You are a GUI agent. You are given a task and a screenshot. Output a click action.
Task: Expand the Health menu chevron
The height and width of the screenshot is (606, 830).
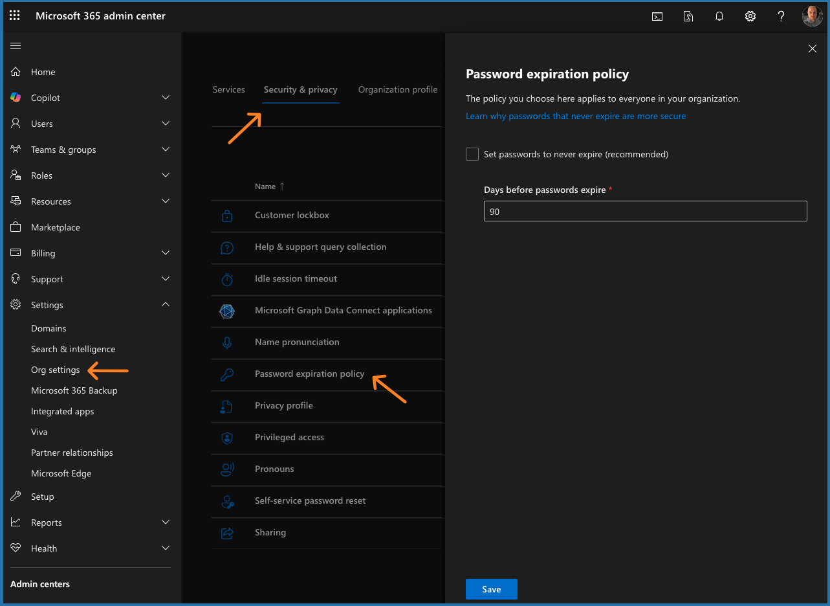click(x=166, y=548)
